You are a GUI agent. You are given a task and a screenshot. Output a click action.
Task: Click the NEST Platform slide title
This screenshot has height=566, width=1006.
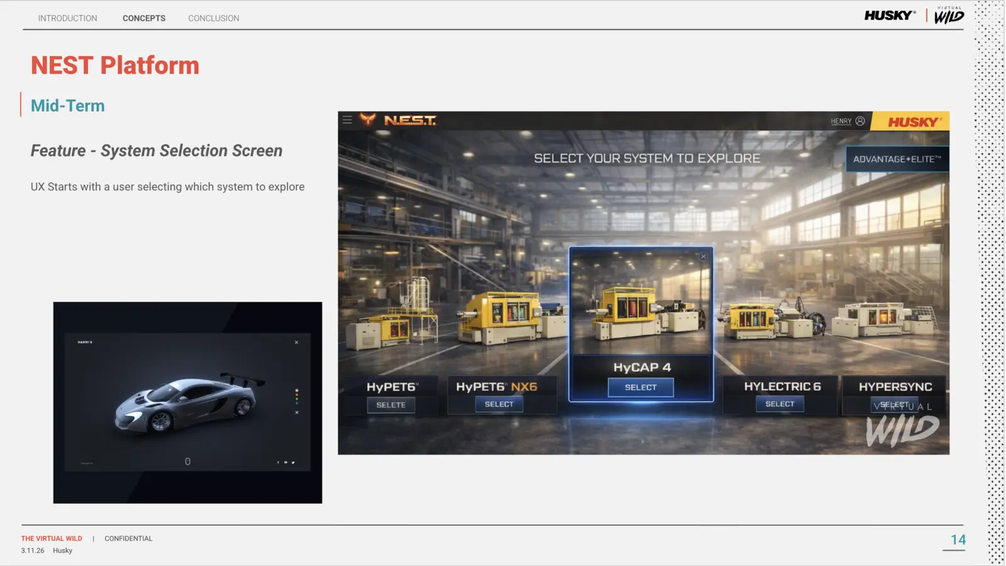tap(115, 65)
